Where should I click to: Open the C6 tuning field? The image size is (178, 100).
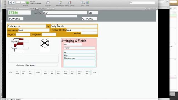pyautogui.click(x=80, y=52)
